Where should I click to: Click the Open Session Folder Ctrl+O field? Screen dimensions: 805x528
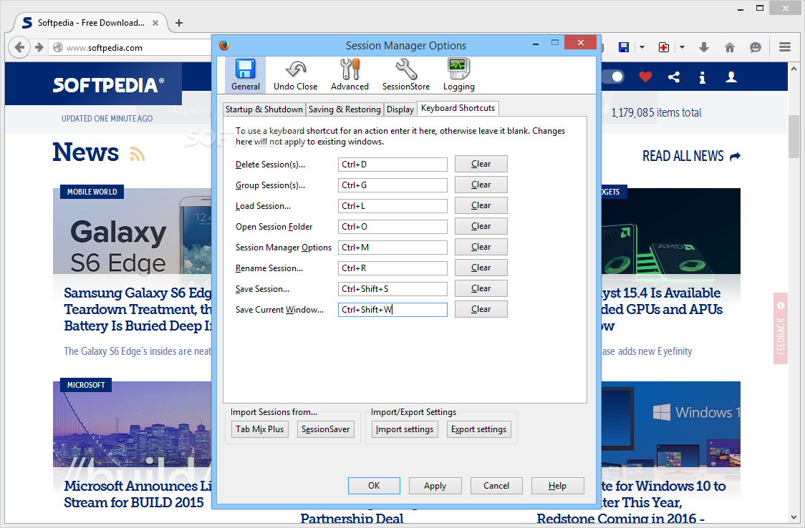(392, 227)
